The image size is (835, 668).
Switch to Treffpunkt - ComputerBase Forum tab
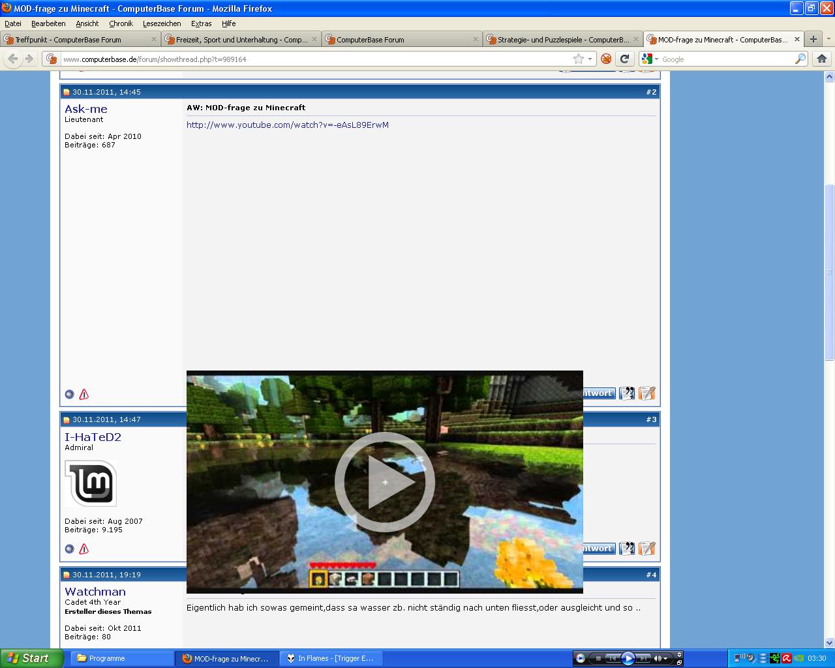coord(80,39)
